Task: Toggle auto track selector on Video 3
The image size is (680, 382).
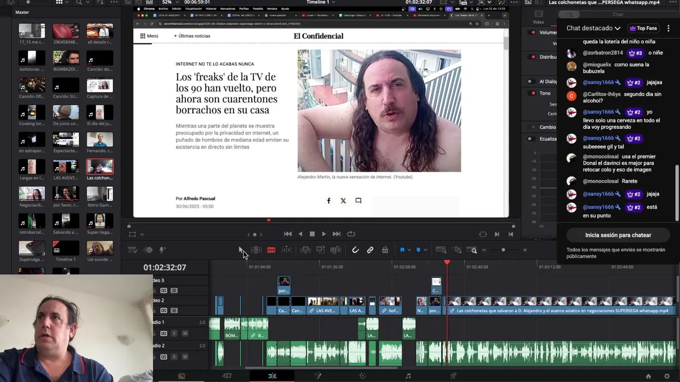Action: (x=164, y=291)
